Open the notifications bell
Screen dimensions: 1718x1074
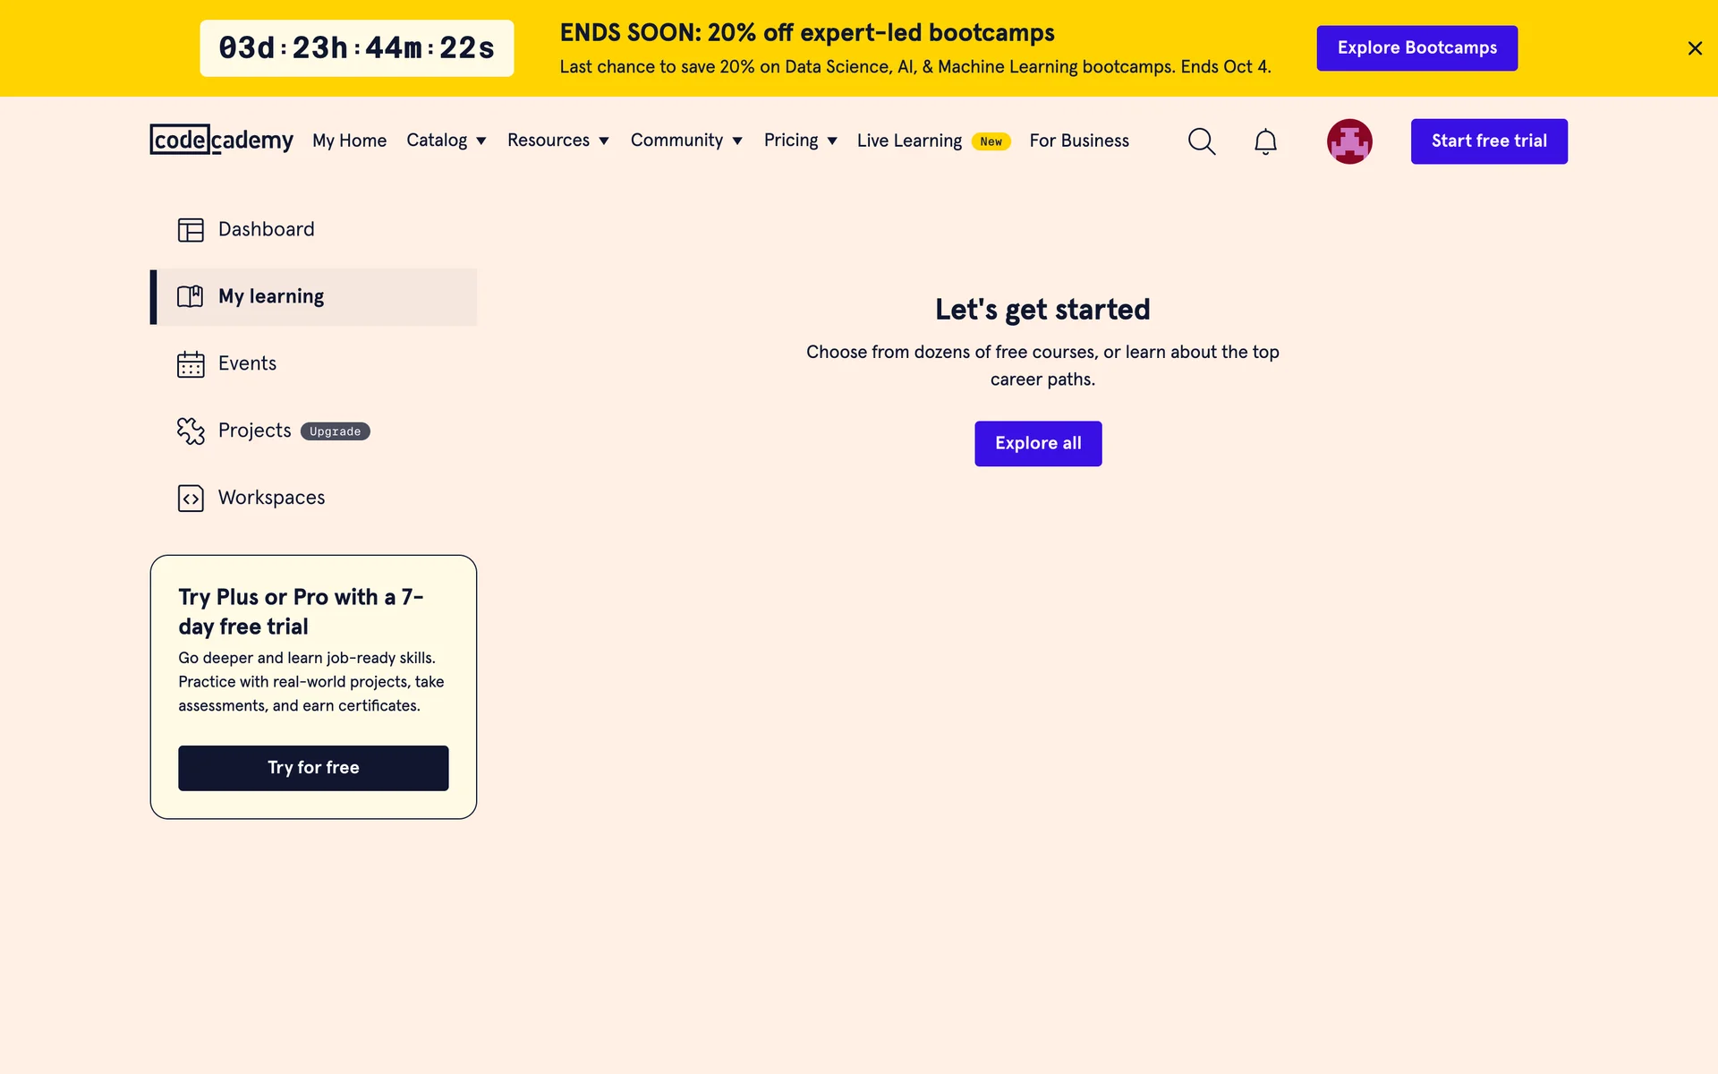[x=1265, y=141]
